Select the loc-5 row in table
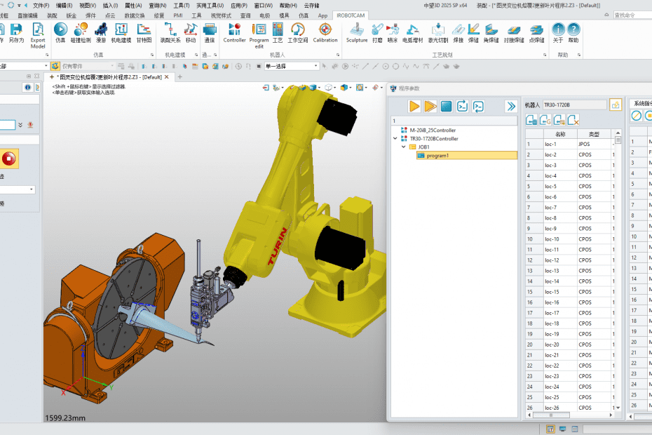The image size is (652, 435). coord(551,187)
